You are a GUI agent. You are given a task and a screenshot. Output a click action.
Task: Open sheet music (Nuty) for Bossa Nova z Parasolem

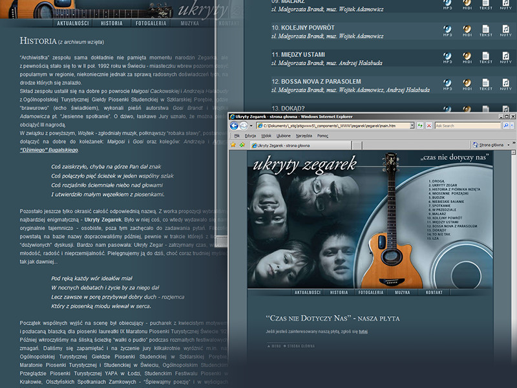[x=505, y=85]
